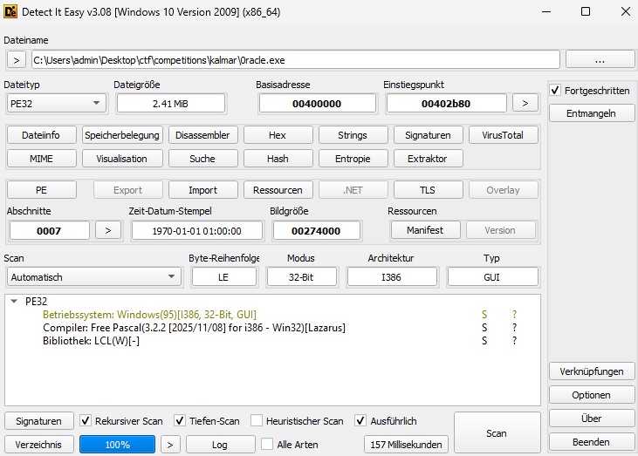Open the Dateityp PE32 dropdown

click(x=55, y=103)
